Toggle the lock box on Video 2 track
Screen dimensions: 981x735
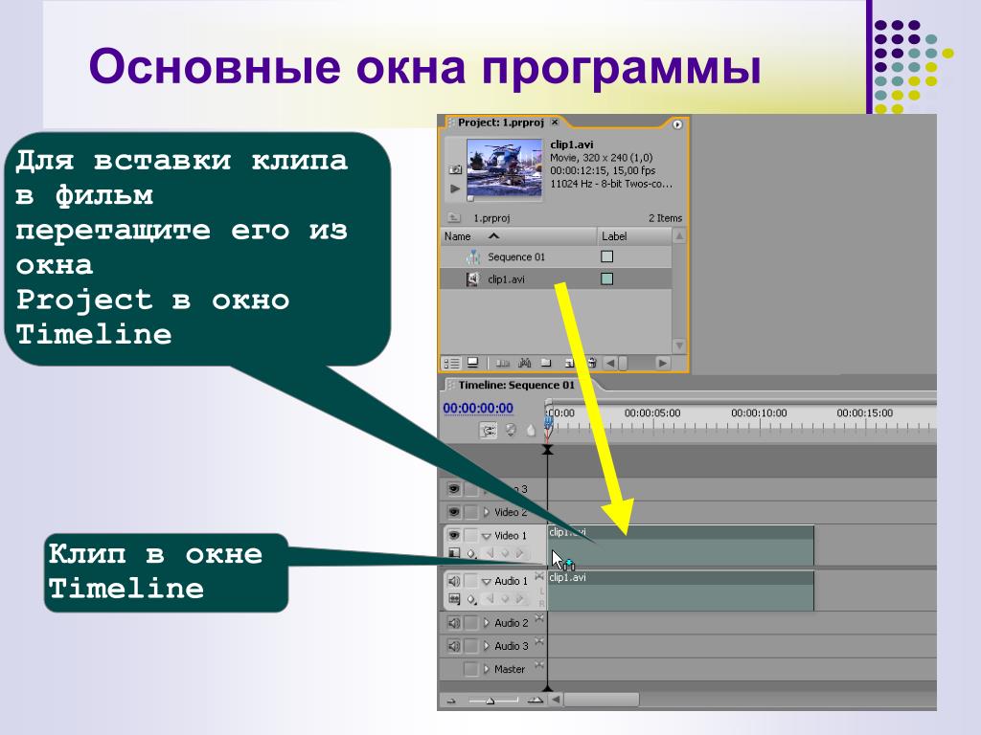pos(471,512)
